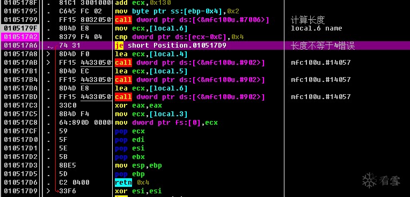Select hex bytes '74 31'

click(x=70, y=46)
